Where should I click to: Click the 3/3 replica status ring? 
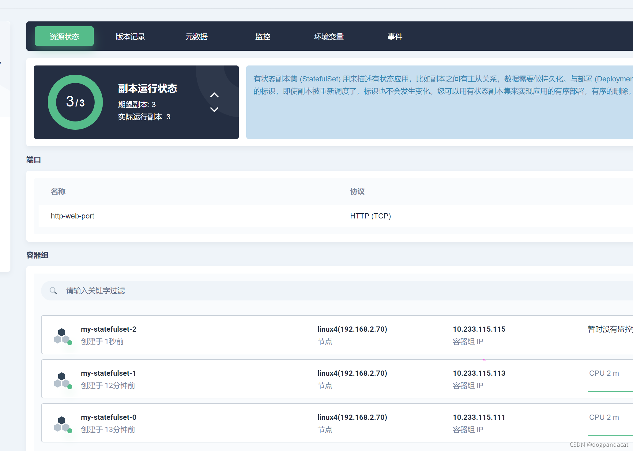tap(75, 102)
